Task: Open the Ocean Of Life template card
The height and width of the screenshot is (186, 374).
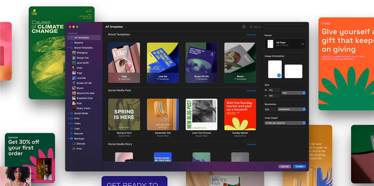Action: (201, 63)
